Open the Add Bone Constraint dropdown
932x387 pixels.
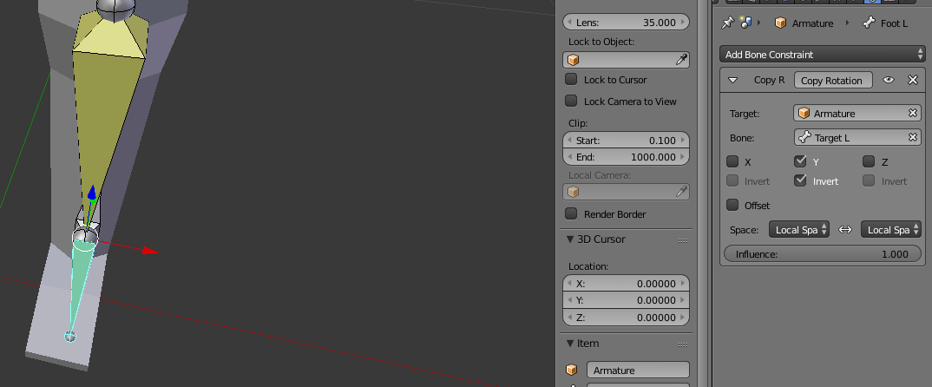pos(822,54)
